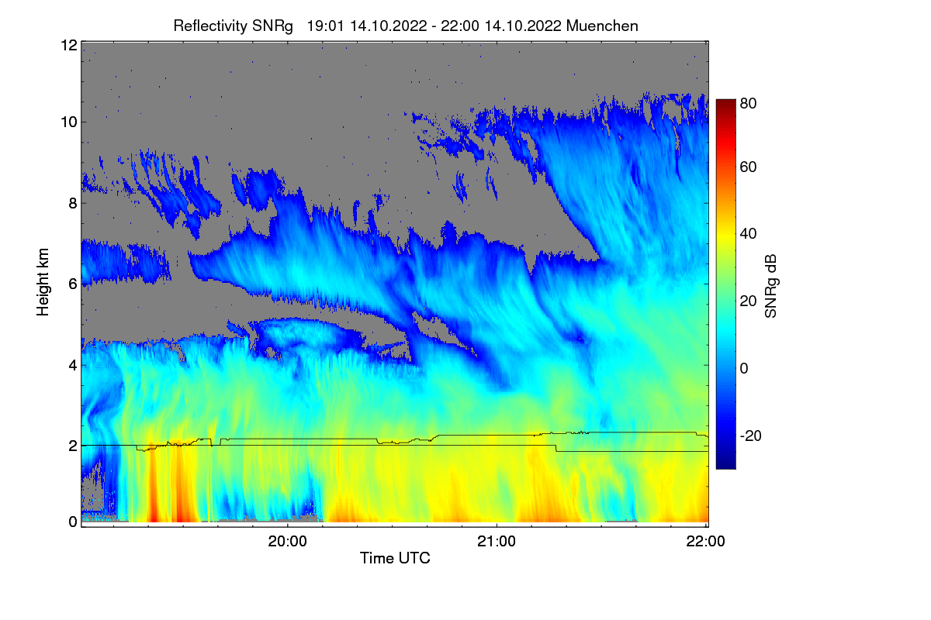Click the 'Height km' y-axis label
The image size is (931, 620).
point(42,283)
